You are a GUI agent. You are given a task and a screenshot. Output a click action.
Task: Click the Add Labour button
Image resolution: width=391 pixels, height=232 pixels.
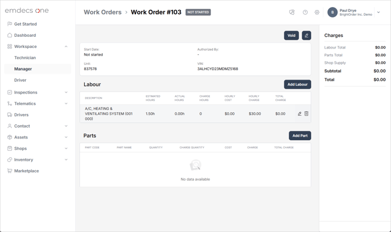point(298,84)
